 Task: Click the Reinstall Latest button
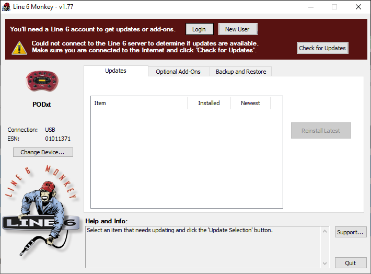[x=321, y=131]
